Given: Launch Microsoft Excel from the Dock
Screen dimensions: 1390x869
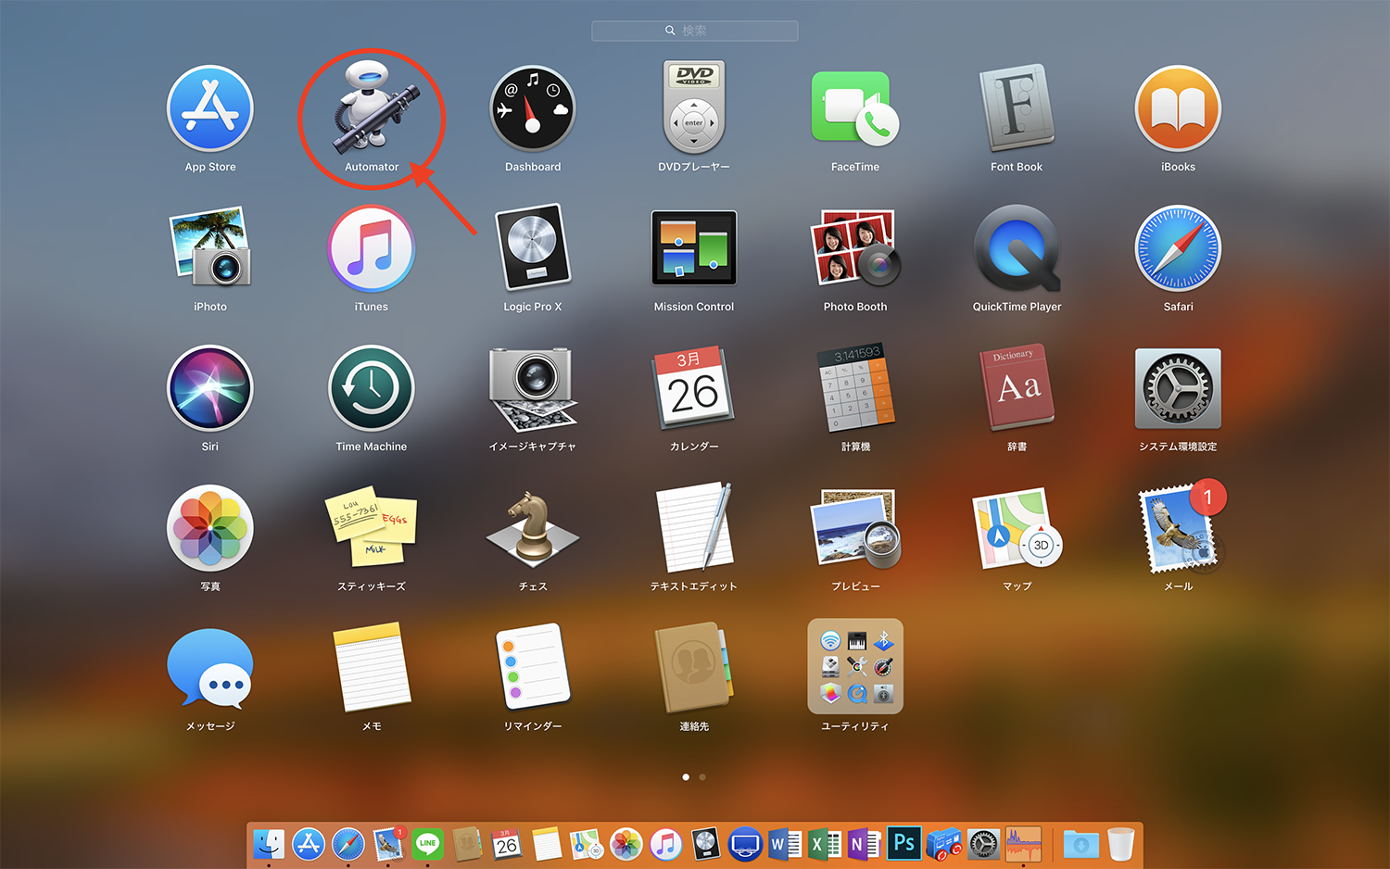Looking at the screenshot, I should (825, 844).
